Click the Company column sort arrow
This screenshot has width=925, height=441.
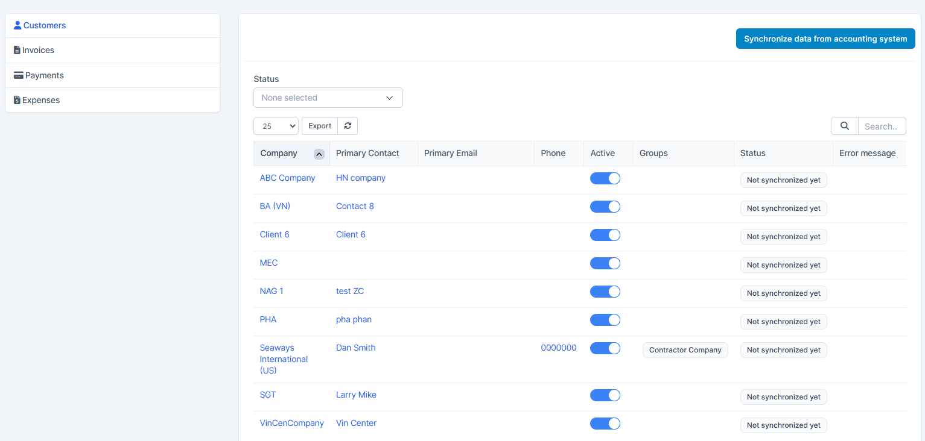pos(319,154)
